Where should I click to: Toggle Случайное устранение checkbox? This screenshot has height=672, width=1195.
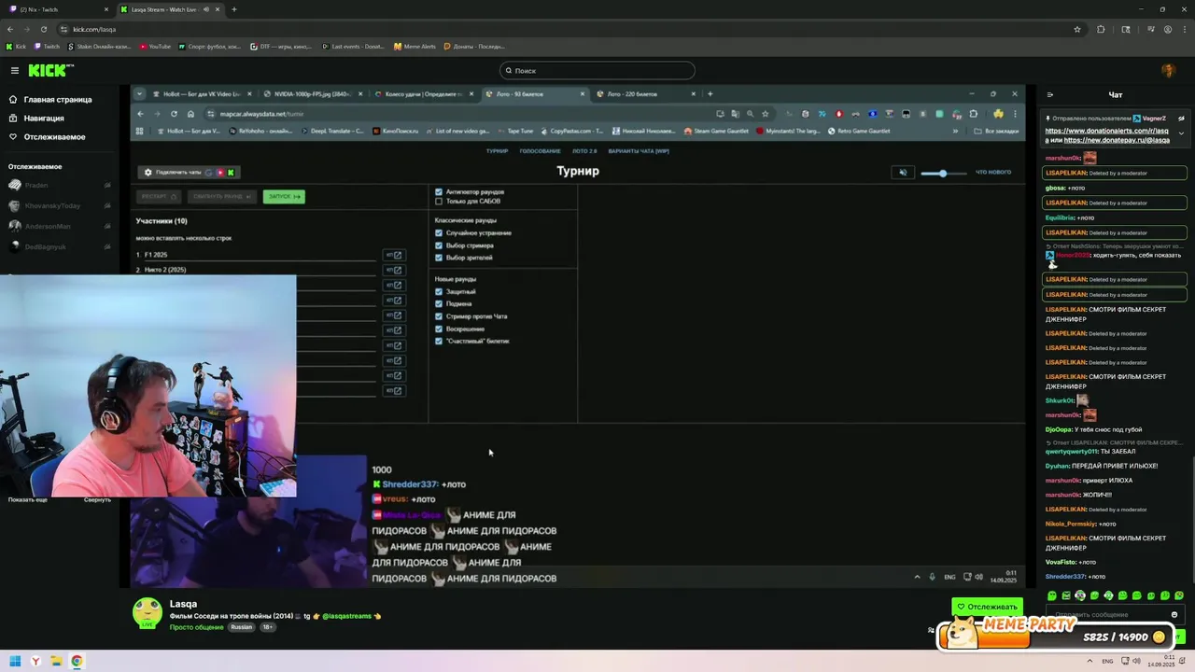439,232
